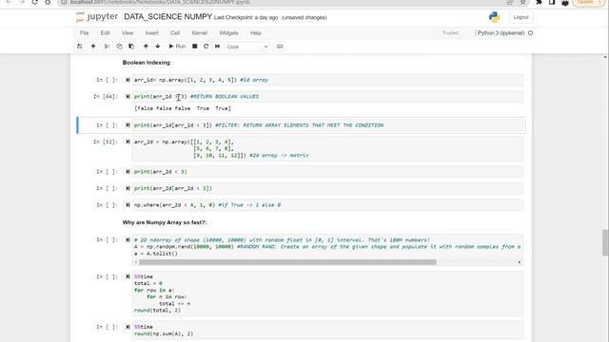Paste cells below using the toolbar icon
The width and height of the screenshot is (609, 342).
[x=131, y=47]
